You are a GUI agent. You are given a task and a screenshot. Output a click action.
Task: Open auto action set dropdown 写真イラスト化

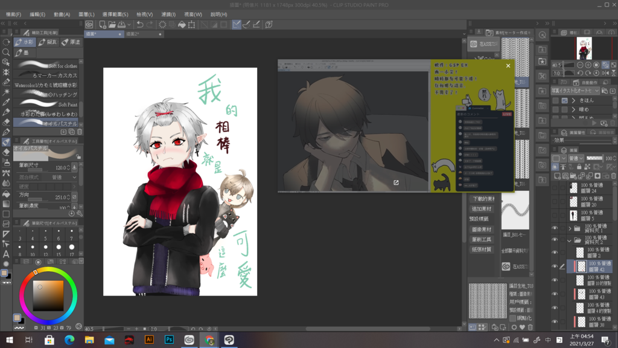click(x=575, y=91)
